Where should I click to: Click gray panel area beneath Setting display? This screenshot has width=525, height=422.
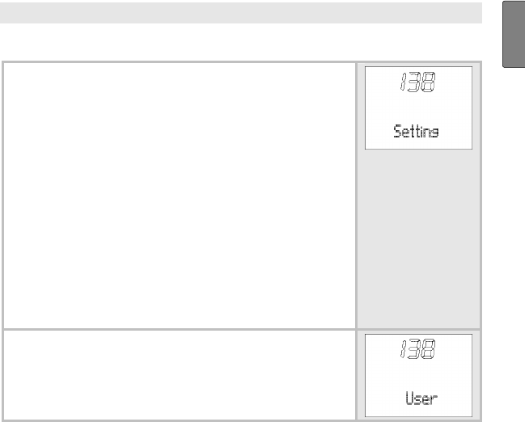pos(418,238)
